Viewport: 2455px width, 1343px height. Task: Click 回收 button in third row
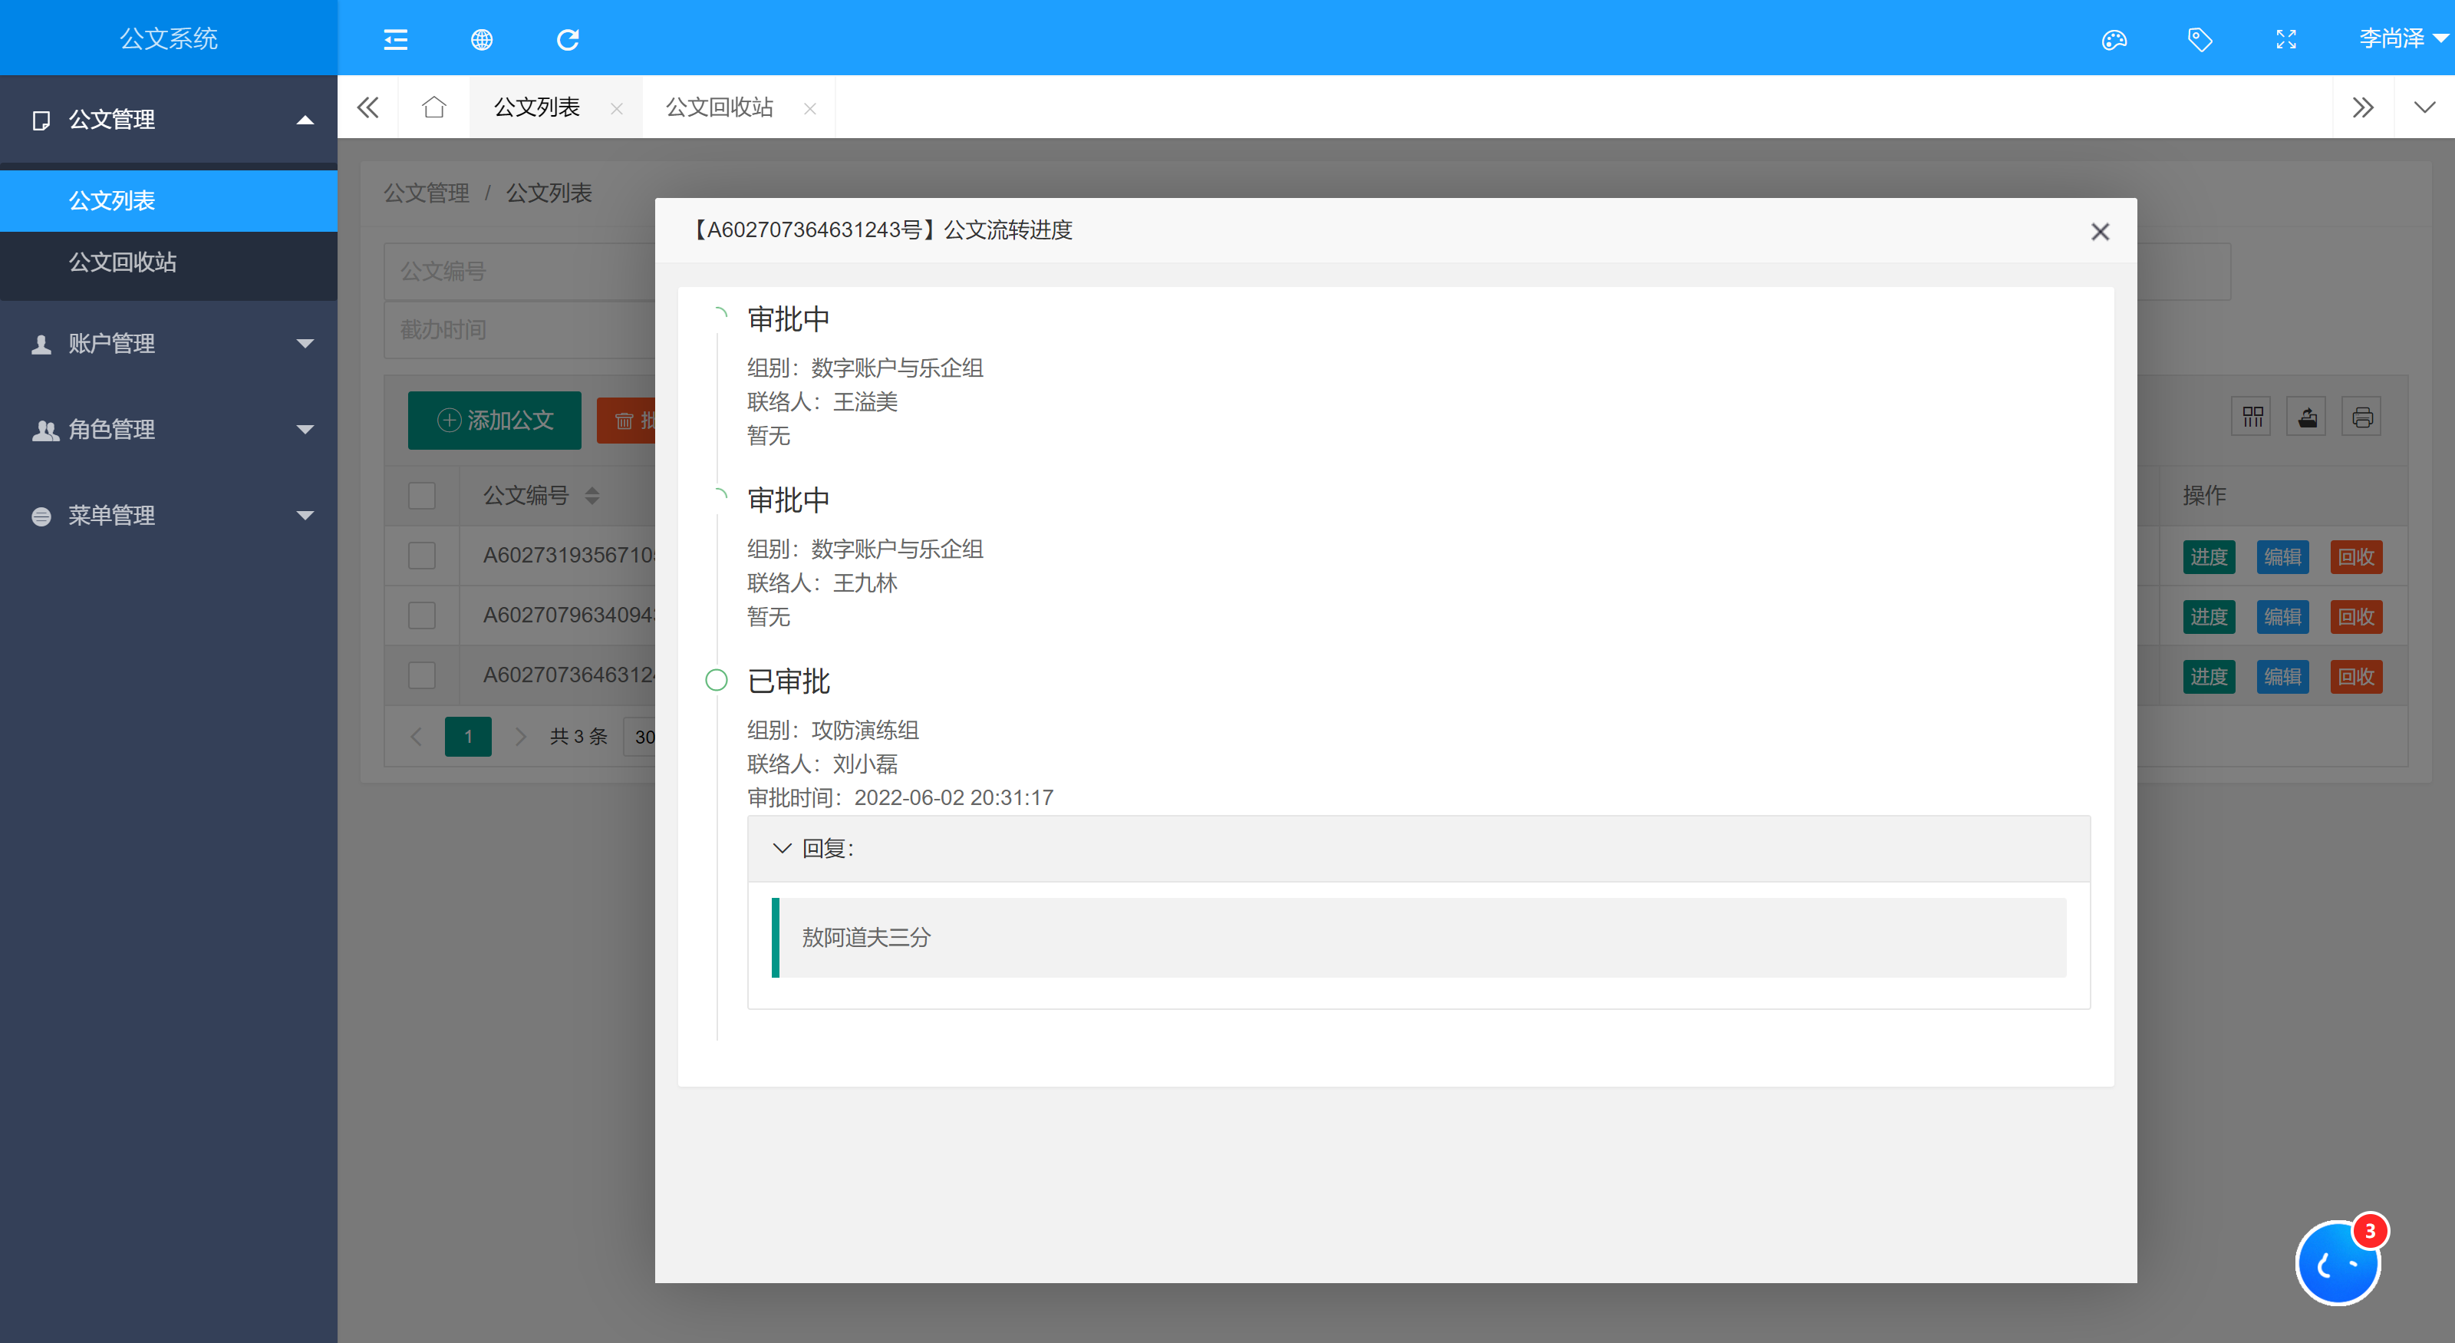2356,677
